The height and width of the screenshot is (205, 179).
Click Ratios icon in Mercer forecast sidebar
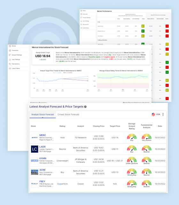click(10, 46)
